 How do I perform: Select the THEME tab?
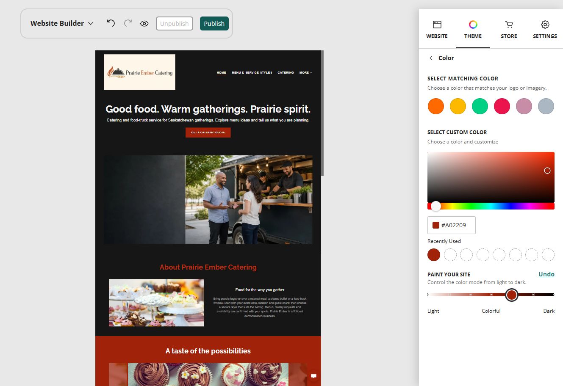[473, 30]
